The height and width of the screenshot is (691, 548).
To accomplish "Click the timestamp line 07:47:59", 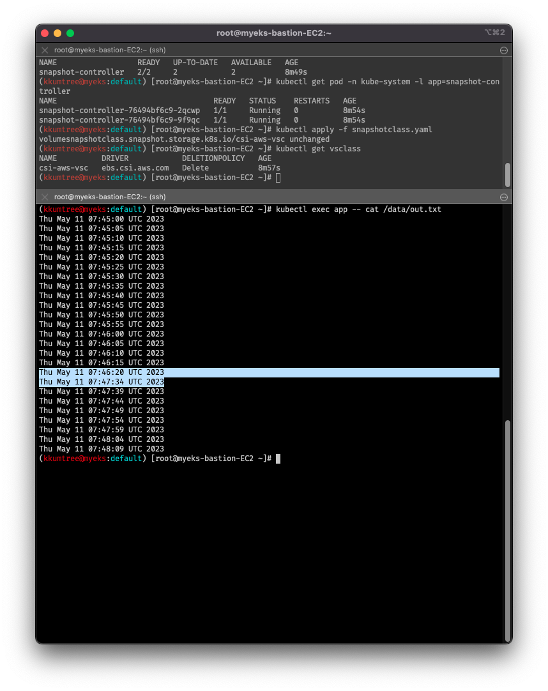I will pos(102,430).
